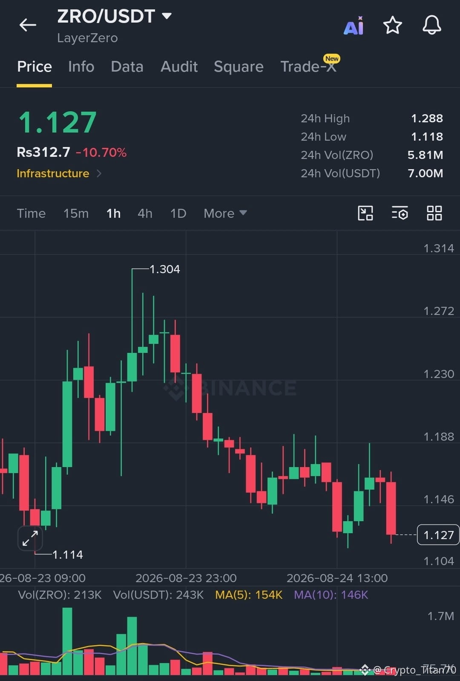Go back using the left arrow
The height and width of the screenshot is (681, 460).
(28, 25)
